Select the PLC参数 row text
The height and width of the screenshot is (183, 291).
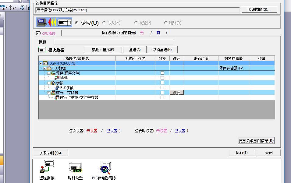tap(67, 88)
